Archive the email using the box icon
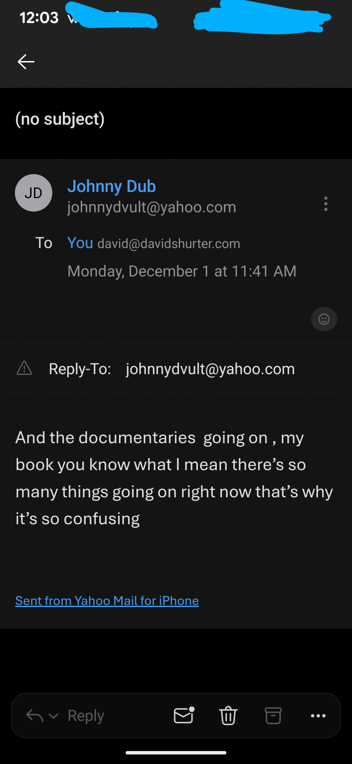 (273, 715)
